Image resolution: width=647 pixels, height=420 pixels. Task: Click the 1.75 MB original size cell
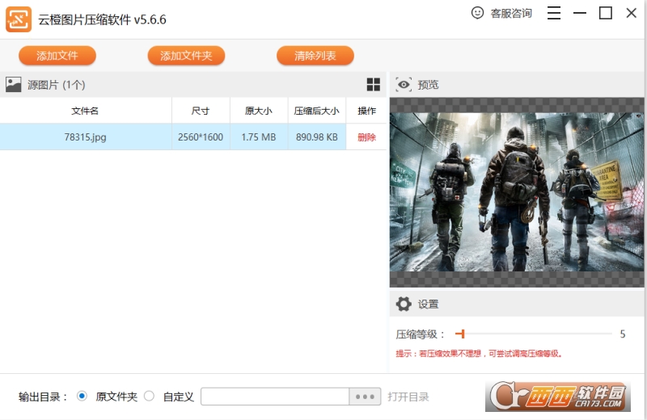click(259, 136)
